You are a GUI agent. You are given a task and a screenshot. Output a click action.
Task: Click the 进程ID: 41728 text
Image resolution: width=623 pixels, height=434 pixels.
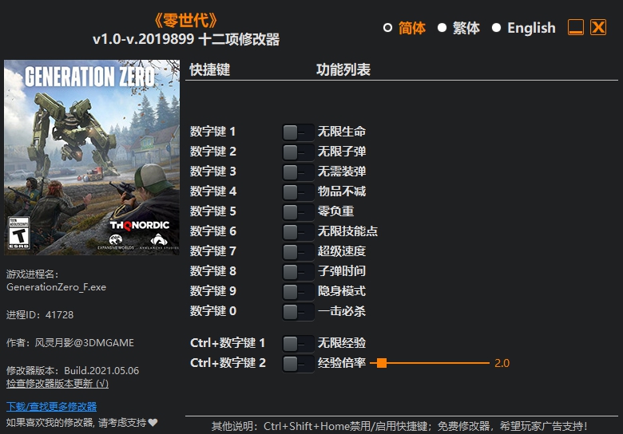pyautogui.click(x=40, y=315)
